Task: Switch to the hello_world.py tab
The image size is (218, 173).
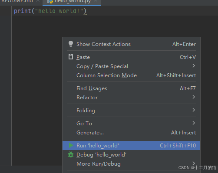Action: pyautogui.click(x=73, y=1)
